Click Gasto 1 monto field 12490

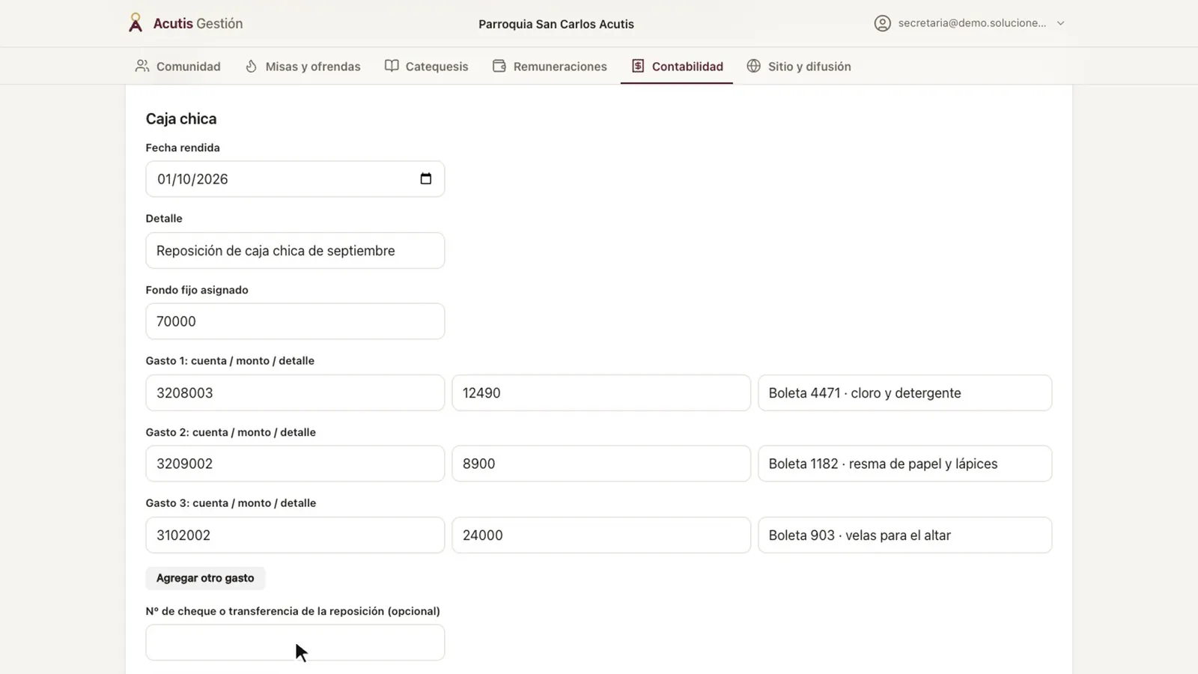601,392
